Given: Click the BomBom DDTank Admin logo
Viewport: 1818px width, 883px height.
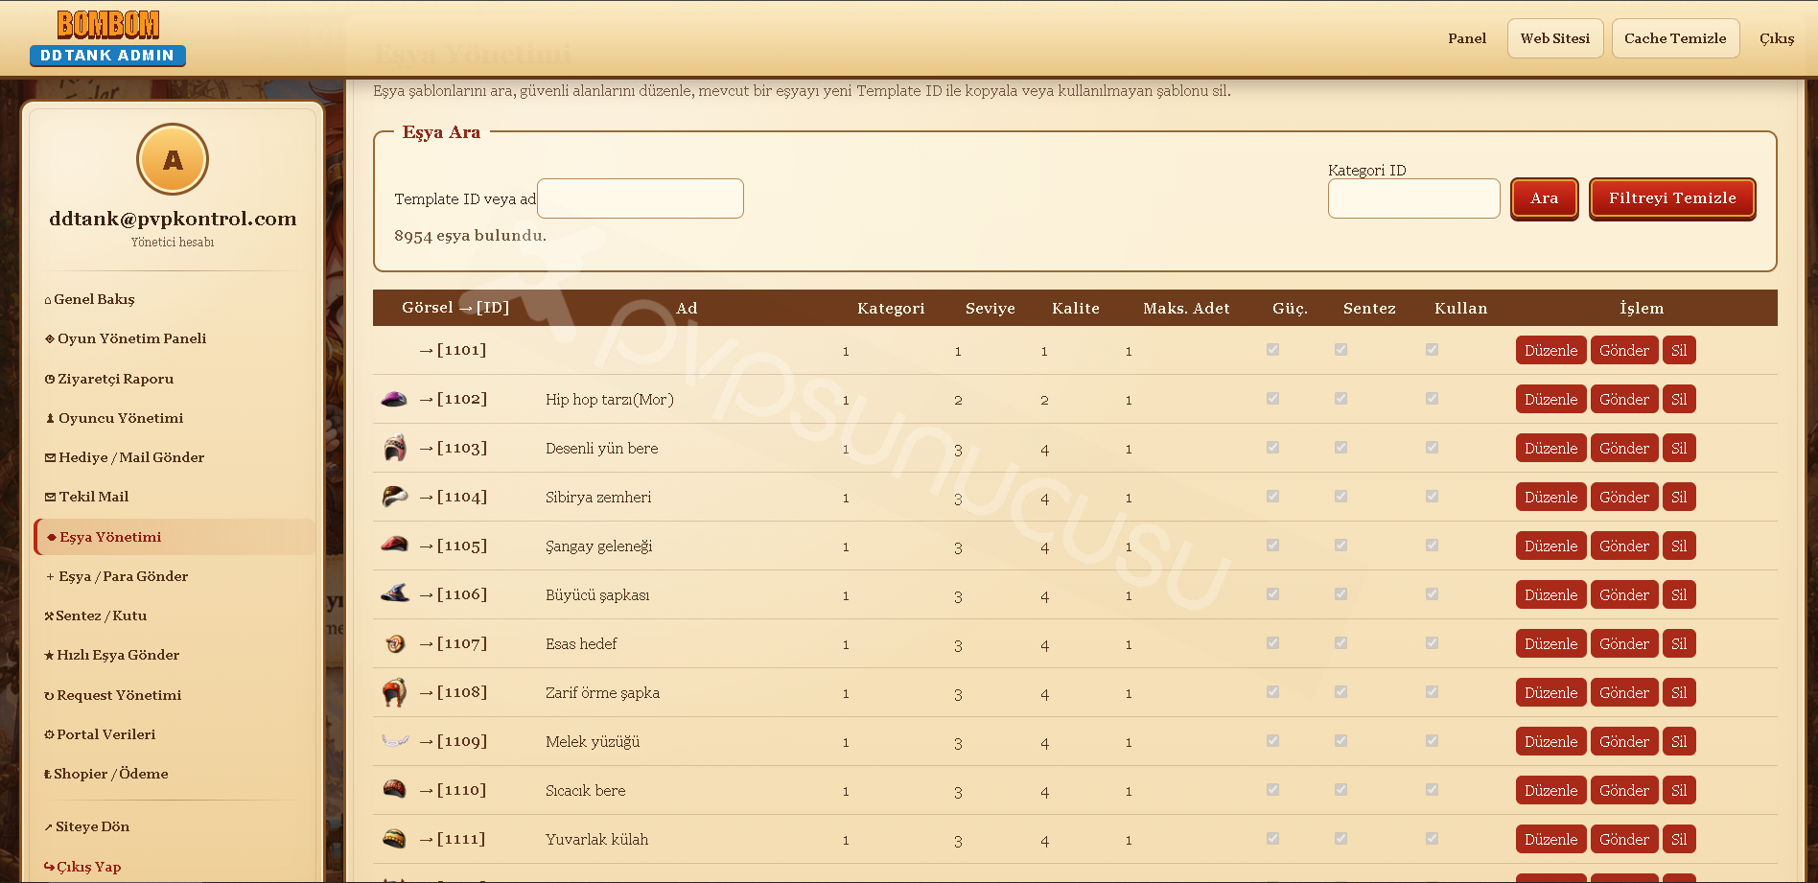Looking at the screenshot, I should coord(107,37).
